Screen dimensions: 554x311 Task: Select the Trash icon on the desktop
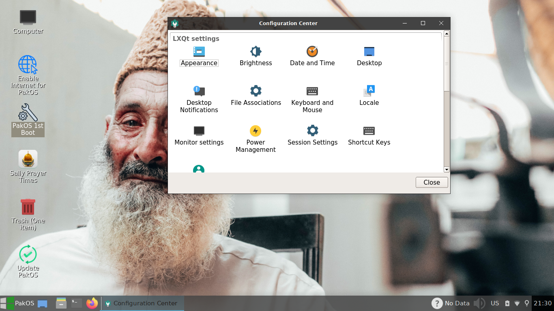pyautogui.click(x=28, y=214)
